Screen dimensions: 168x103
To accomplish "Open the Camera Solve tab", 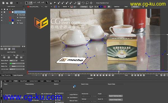I will click(x=34, y=81).
